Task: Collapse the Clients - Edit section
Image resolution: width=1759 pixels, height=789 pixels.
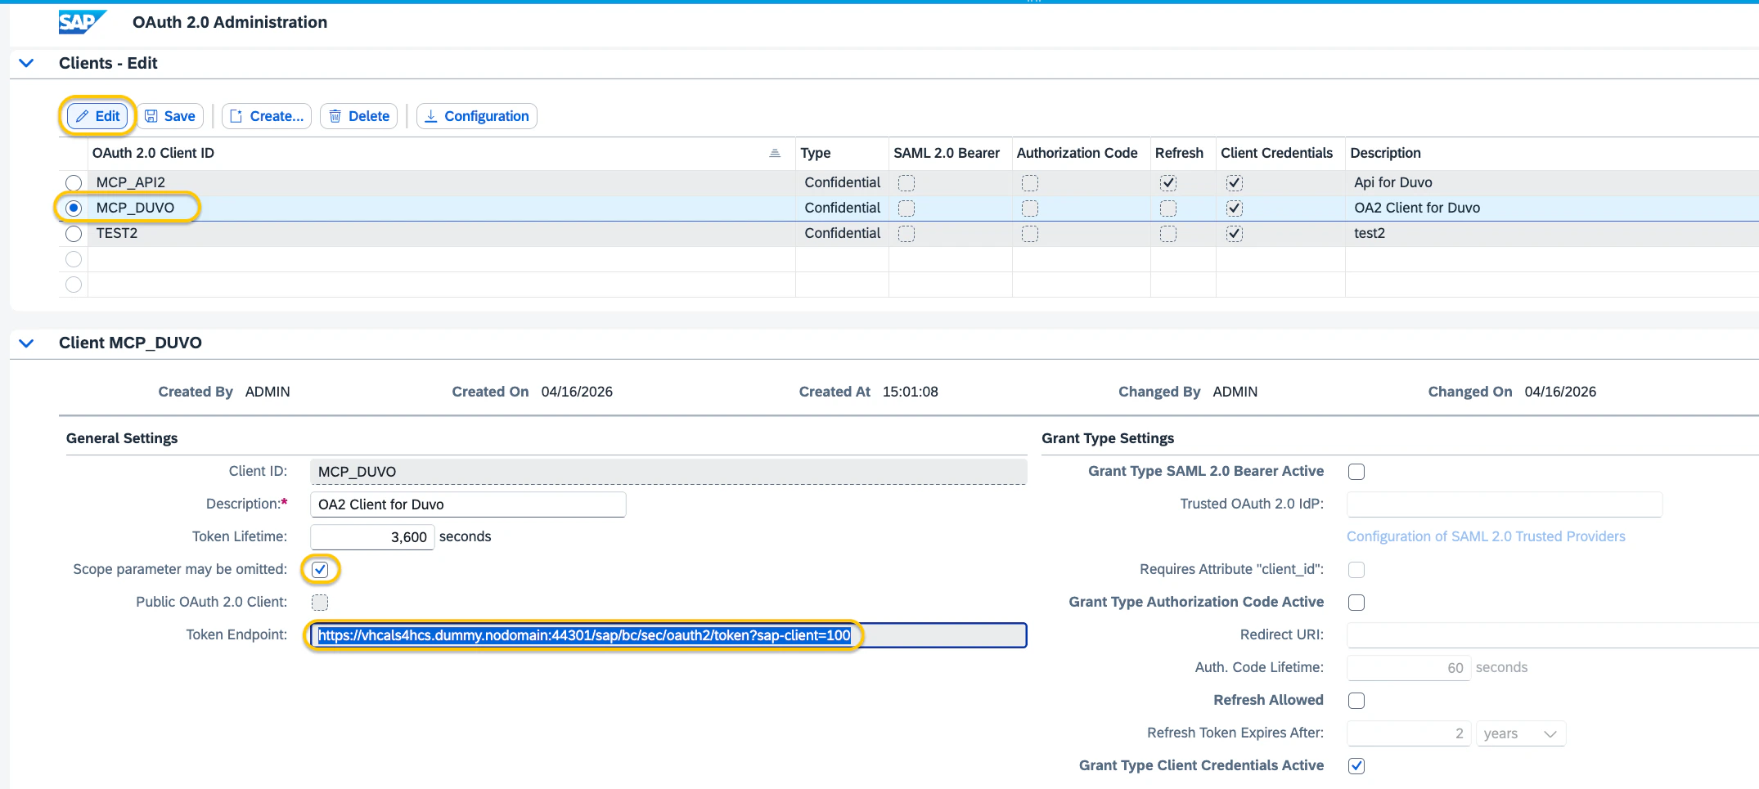Action: [26, 63]
